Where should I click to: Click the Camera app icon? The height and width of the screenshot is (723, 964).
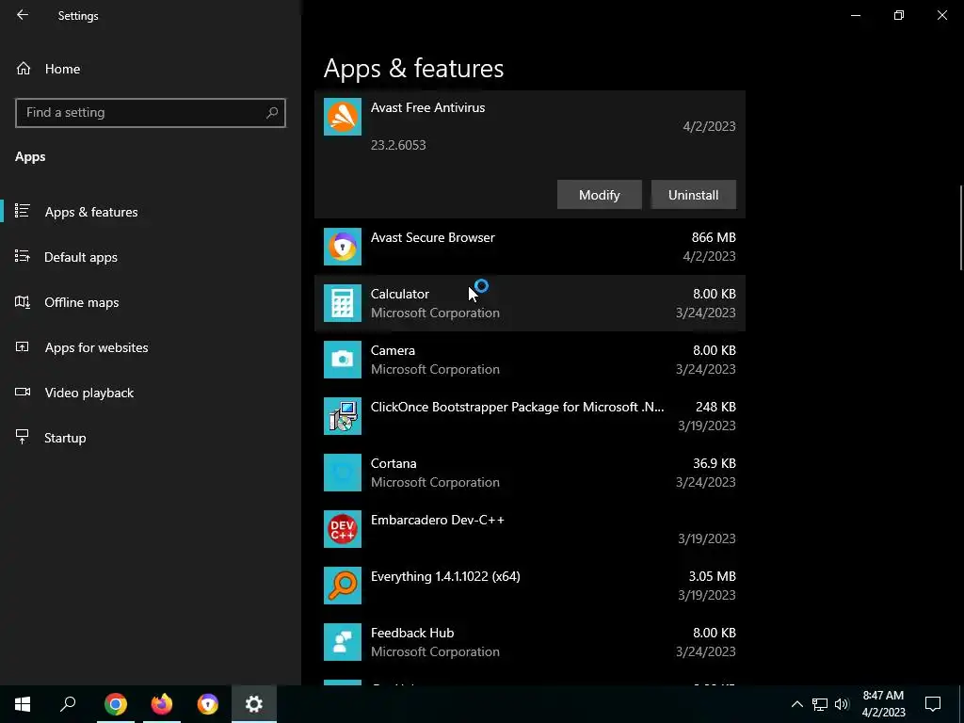(x=343, y=360)
